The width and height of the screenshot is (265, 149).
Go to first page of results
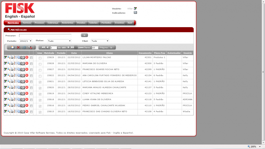(x=44, y=47)
